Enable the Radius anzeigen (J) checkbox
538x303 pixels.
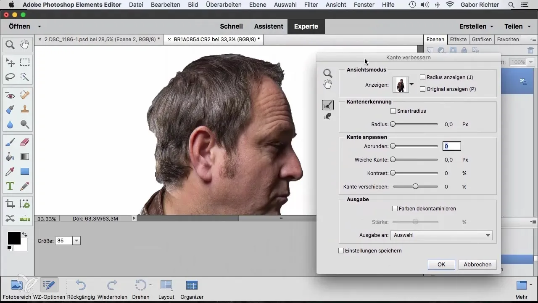(x=423, y=77)
